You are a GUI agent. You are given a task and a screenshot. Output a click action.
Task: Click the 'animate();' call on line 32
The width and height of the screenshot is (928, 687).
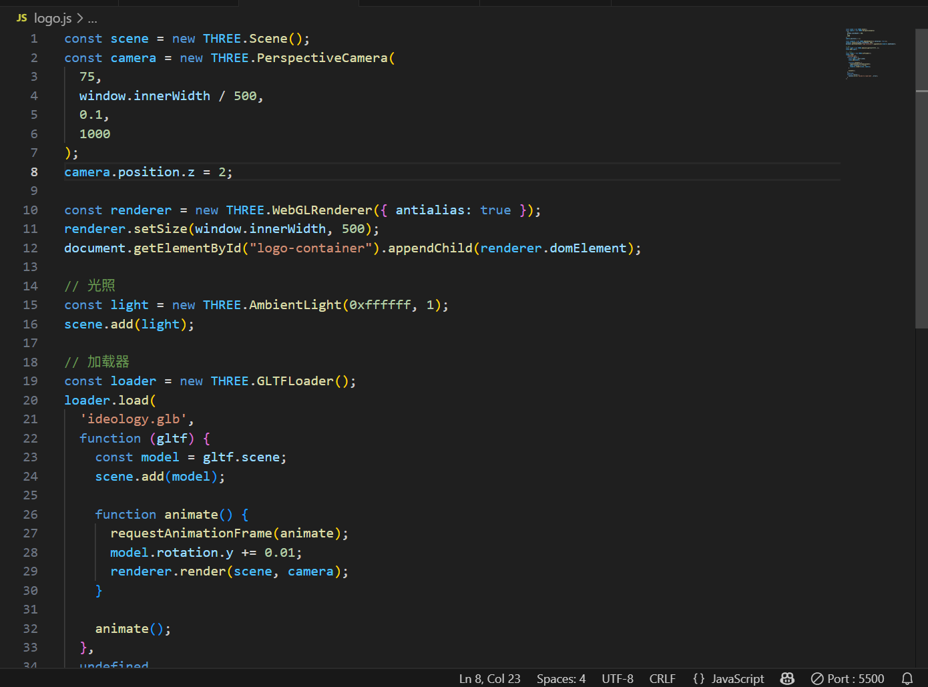tap(133, 629)
